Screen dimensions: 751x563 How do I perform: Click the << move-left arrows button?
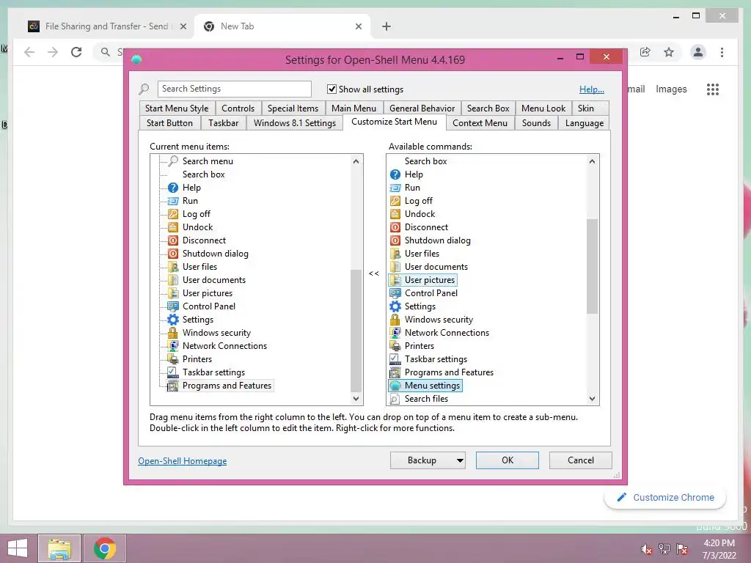[374, 273]
